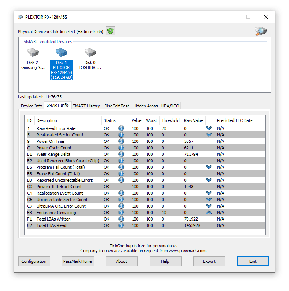The image size is (289, 291).
Task: Open Hidden Areas - HPA/DCO tab
Action: (x=156, y=106)
